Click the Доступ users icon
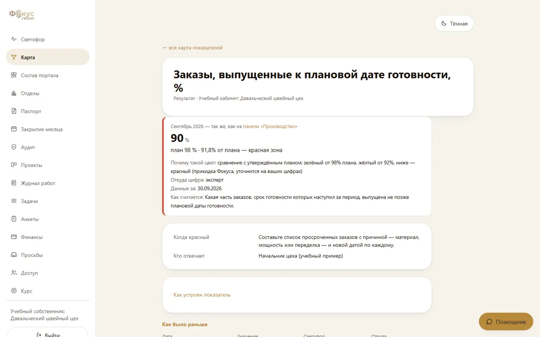540x337 pixels. (x=14, y=273)
